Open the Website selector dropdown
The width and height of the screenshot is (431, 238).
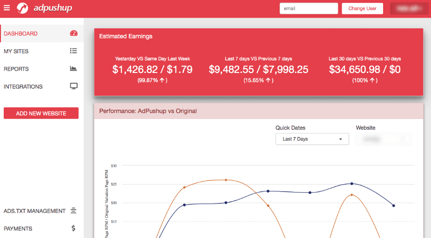tap(383, 139)
